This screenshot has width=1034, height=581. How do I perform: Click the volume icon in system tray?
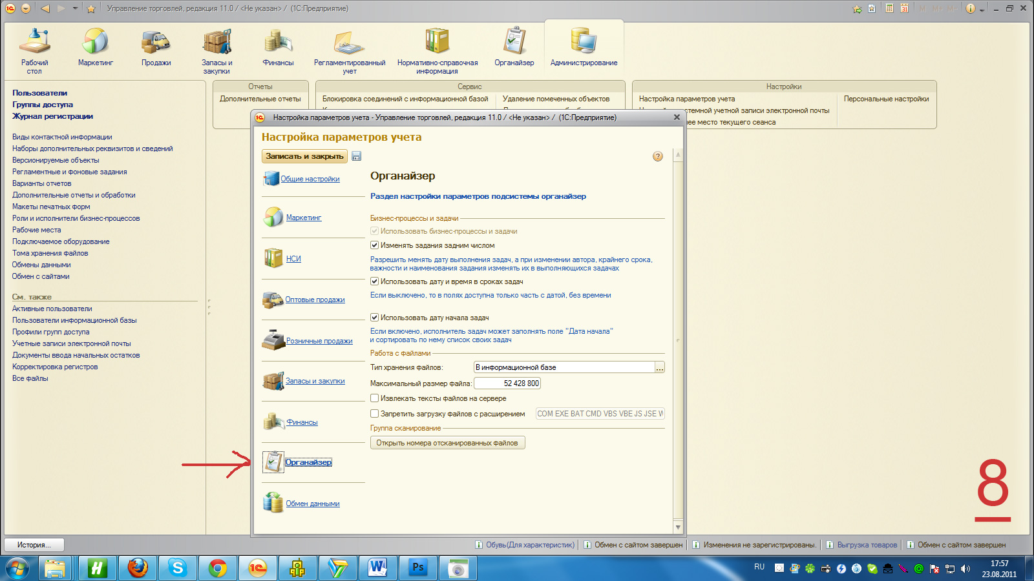click(965, 569)
